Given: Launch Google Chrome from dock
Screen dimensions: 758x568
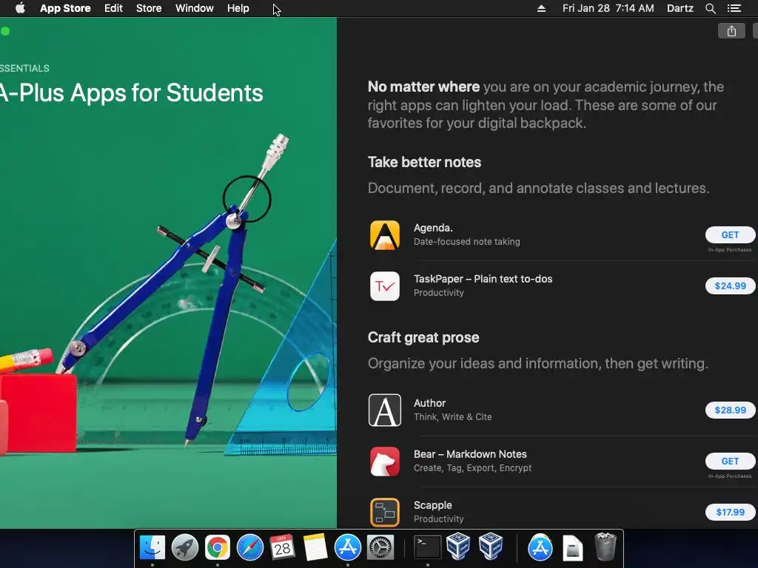Looking at the screenshot, I should (x=218, y=547).
